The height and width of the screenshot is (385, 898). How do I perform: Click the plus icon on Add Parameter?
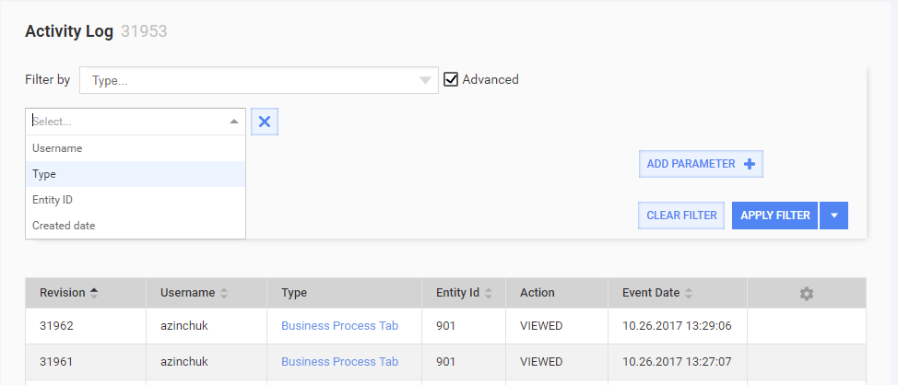[x=749, y=164]
